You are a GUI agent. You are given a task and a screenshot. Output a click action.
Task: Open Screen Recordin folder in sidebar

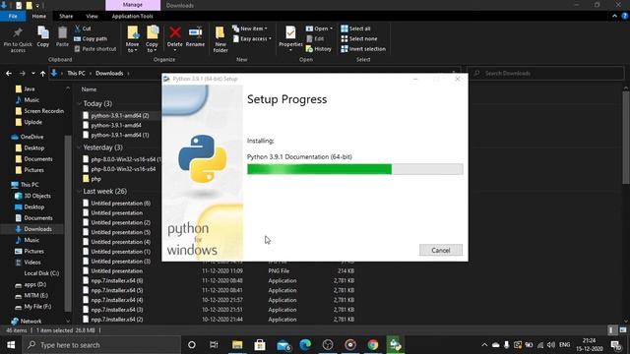(x=43, y=111)
